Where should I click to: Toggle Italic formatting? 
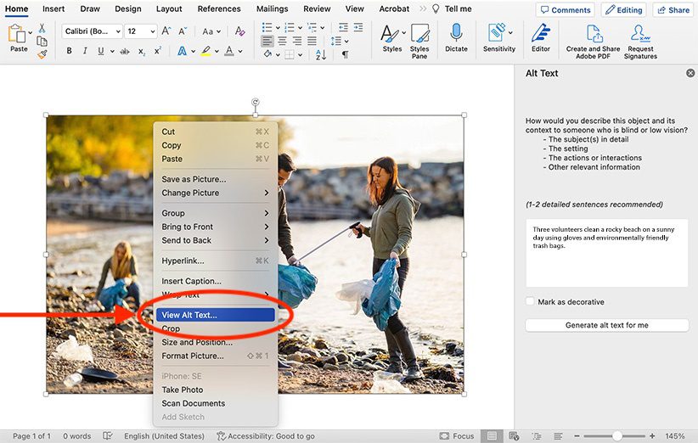[x=85, y=51]
